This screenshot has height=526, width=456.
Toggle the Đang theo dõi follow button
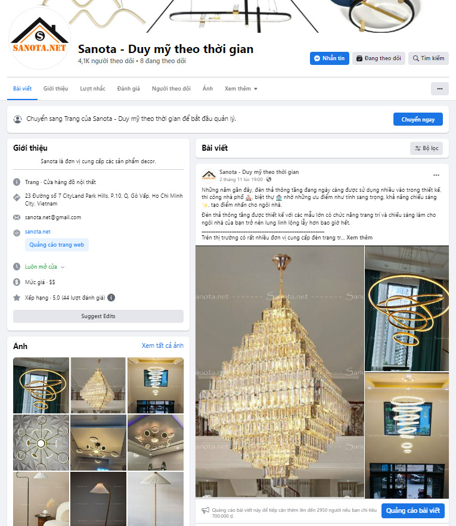click(x=379, y=58)
